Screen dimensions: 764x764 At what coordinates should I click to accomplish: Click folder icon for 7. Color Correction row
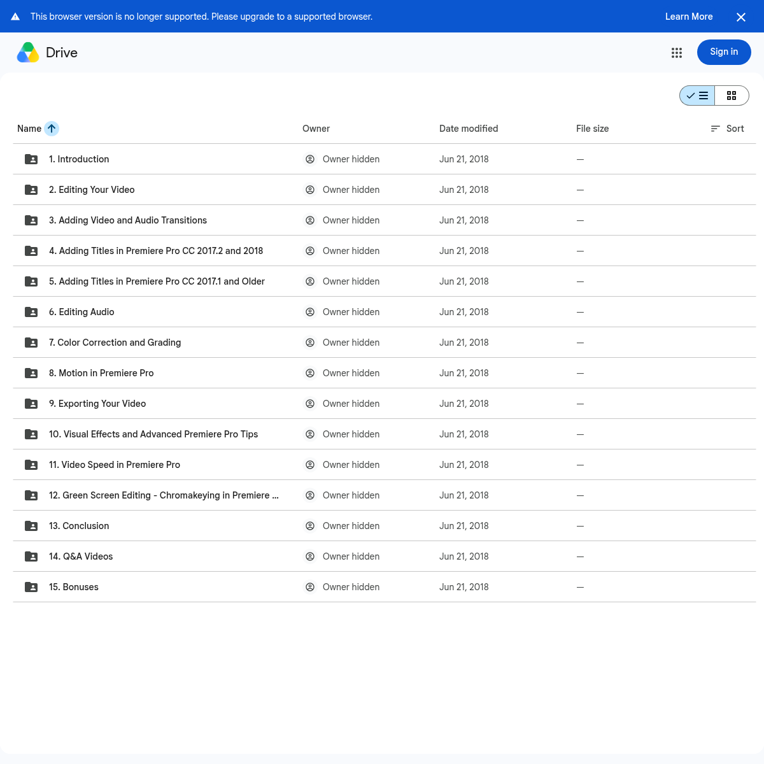coord(31,343)
